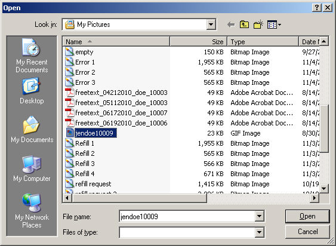This screenshot has height=246, width=336.
Task: Click the help question mark button
Action: 317,8
